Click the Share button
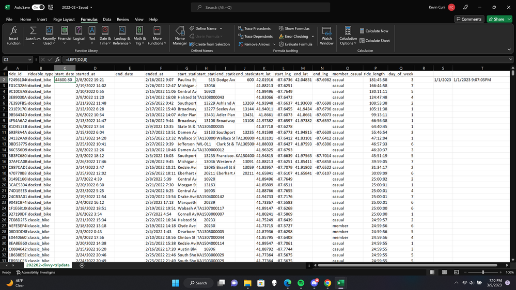 point(496,19)
